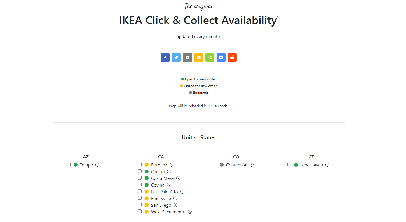The image size is (406, 222).
Task: Share via Facebook Messenger icon
Action: [x=221, y=58]
